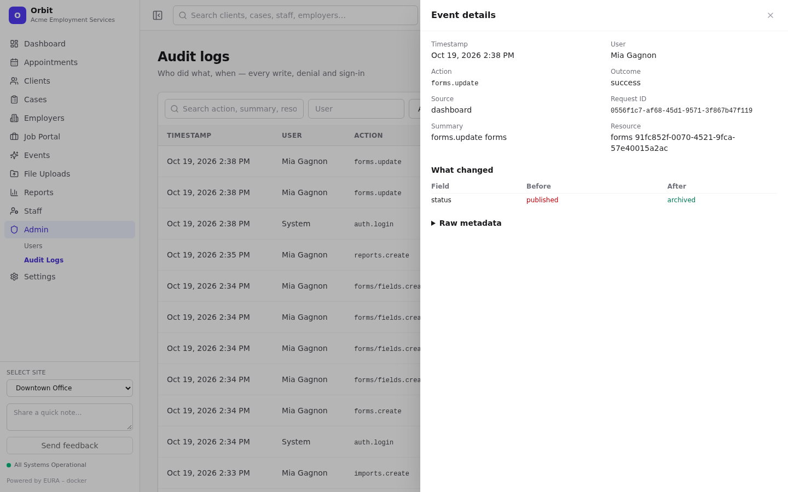Click the Send feedback button
The width and height of the screenshot is (788, 492).
point(69,446)
